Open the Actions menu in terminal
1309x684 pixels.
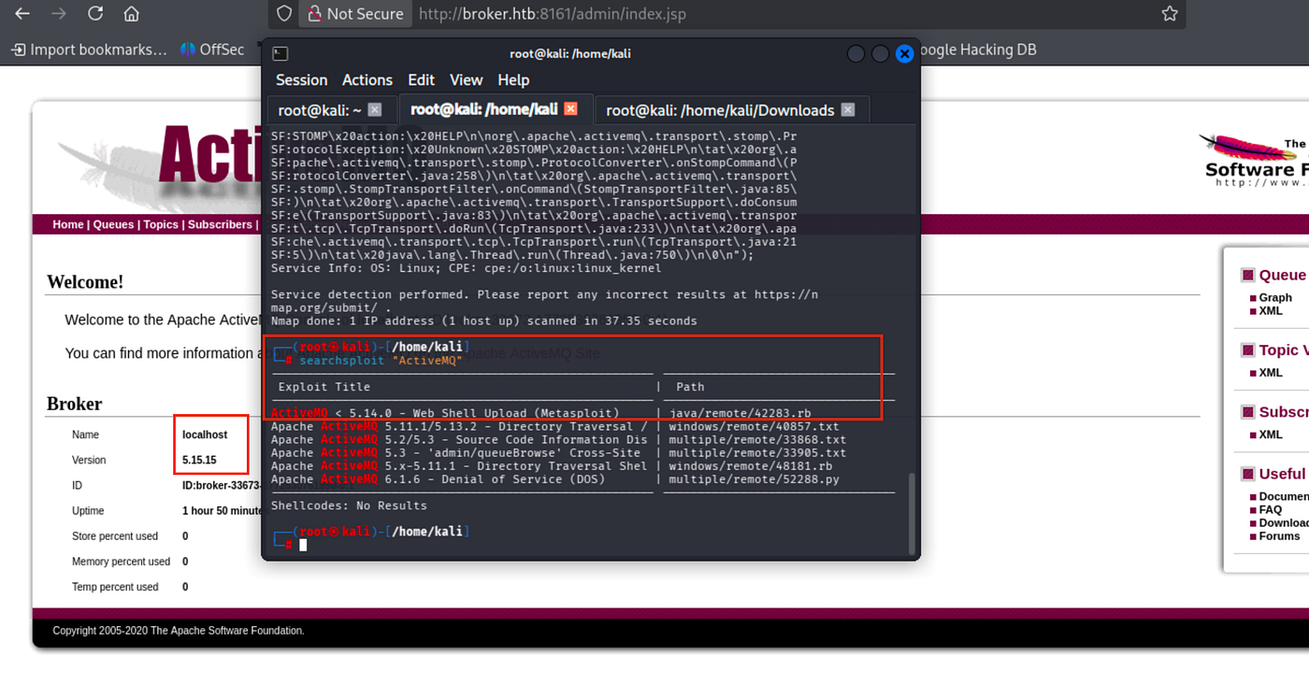pos(367,80)
